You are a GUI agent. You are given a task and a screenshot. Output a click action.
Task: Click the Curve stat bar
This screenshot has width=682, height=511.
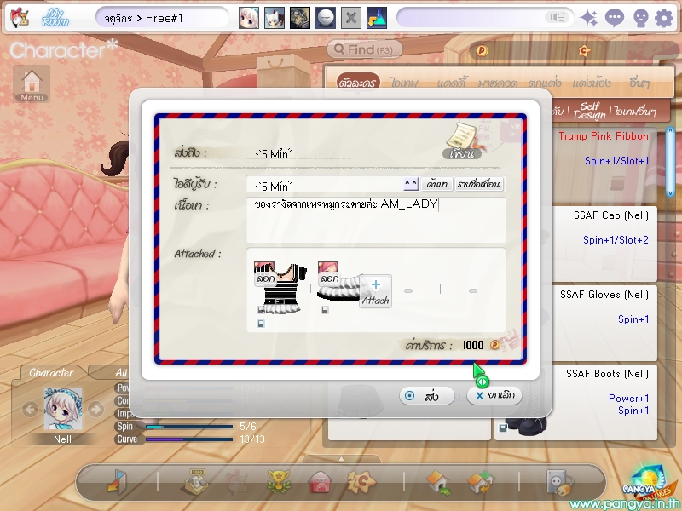(x=189, y=439)
